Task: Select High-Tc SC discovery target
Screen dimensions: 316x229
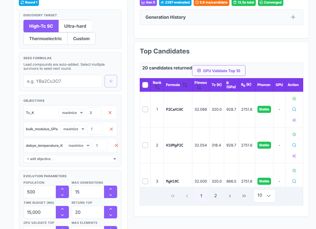Action: [x=41, y=26]
